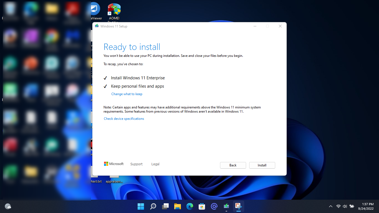Click 'Keep personal files and apps' text
This screenshot has height=213, width=379.
coord(137,86)
